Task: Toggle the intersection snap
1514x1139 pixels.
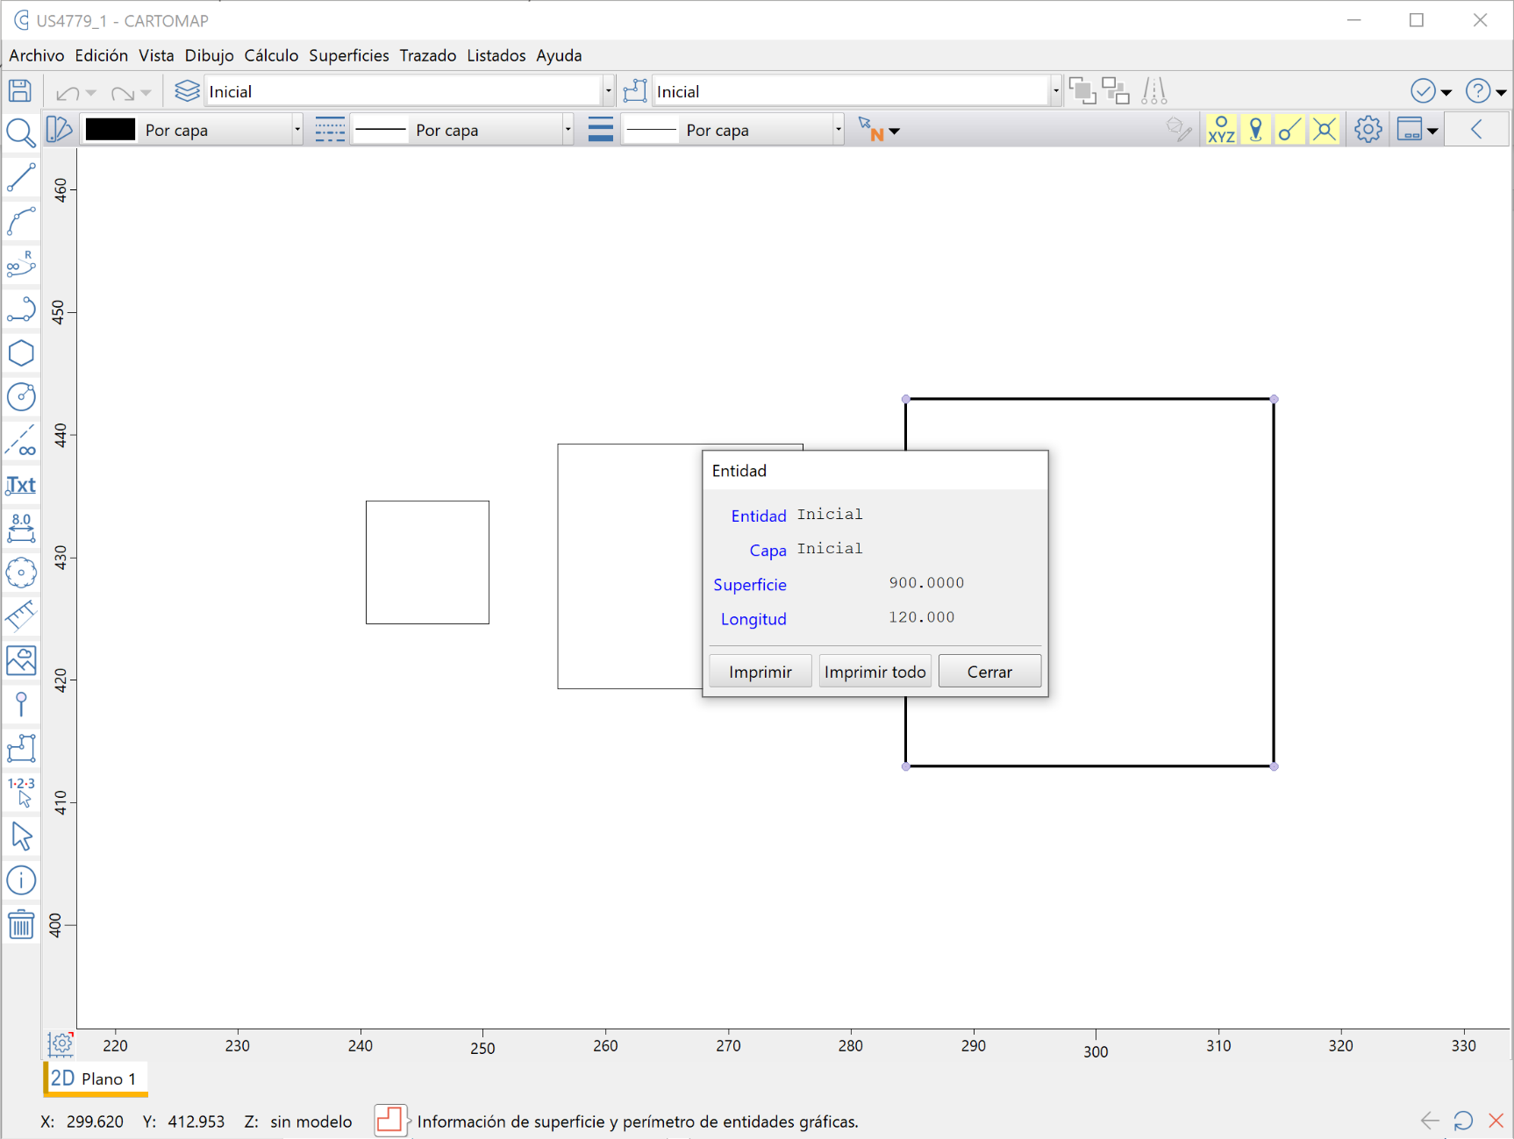Action: tap(1325, 130)
